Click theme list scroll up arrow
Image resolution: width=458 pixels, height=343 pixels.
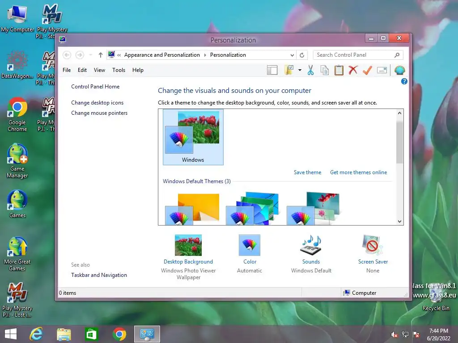point(399,113)
